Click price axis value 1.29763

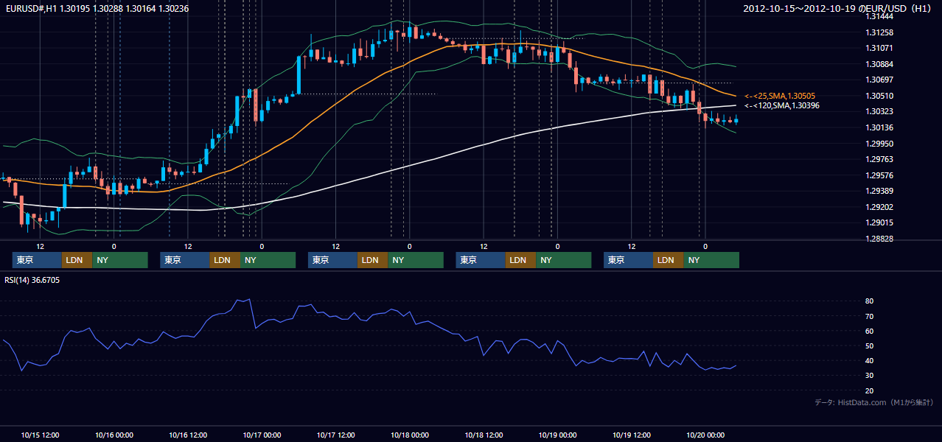pyautogui.click(x=879, y=159)
